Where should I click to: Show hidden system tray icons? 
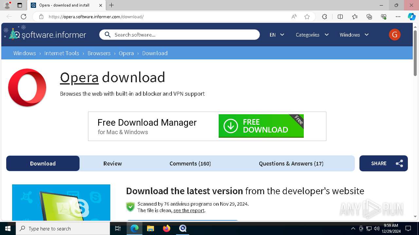click(x=353, y=228)
